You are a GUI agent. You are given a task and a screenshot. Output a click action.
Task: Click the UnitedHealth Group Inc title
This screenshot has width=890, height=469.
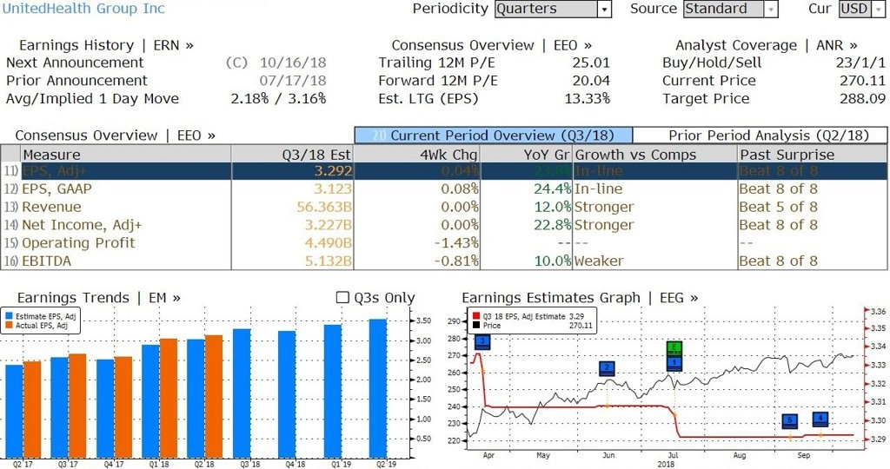(x=83, y=9)
